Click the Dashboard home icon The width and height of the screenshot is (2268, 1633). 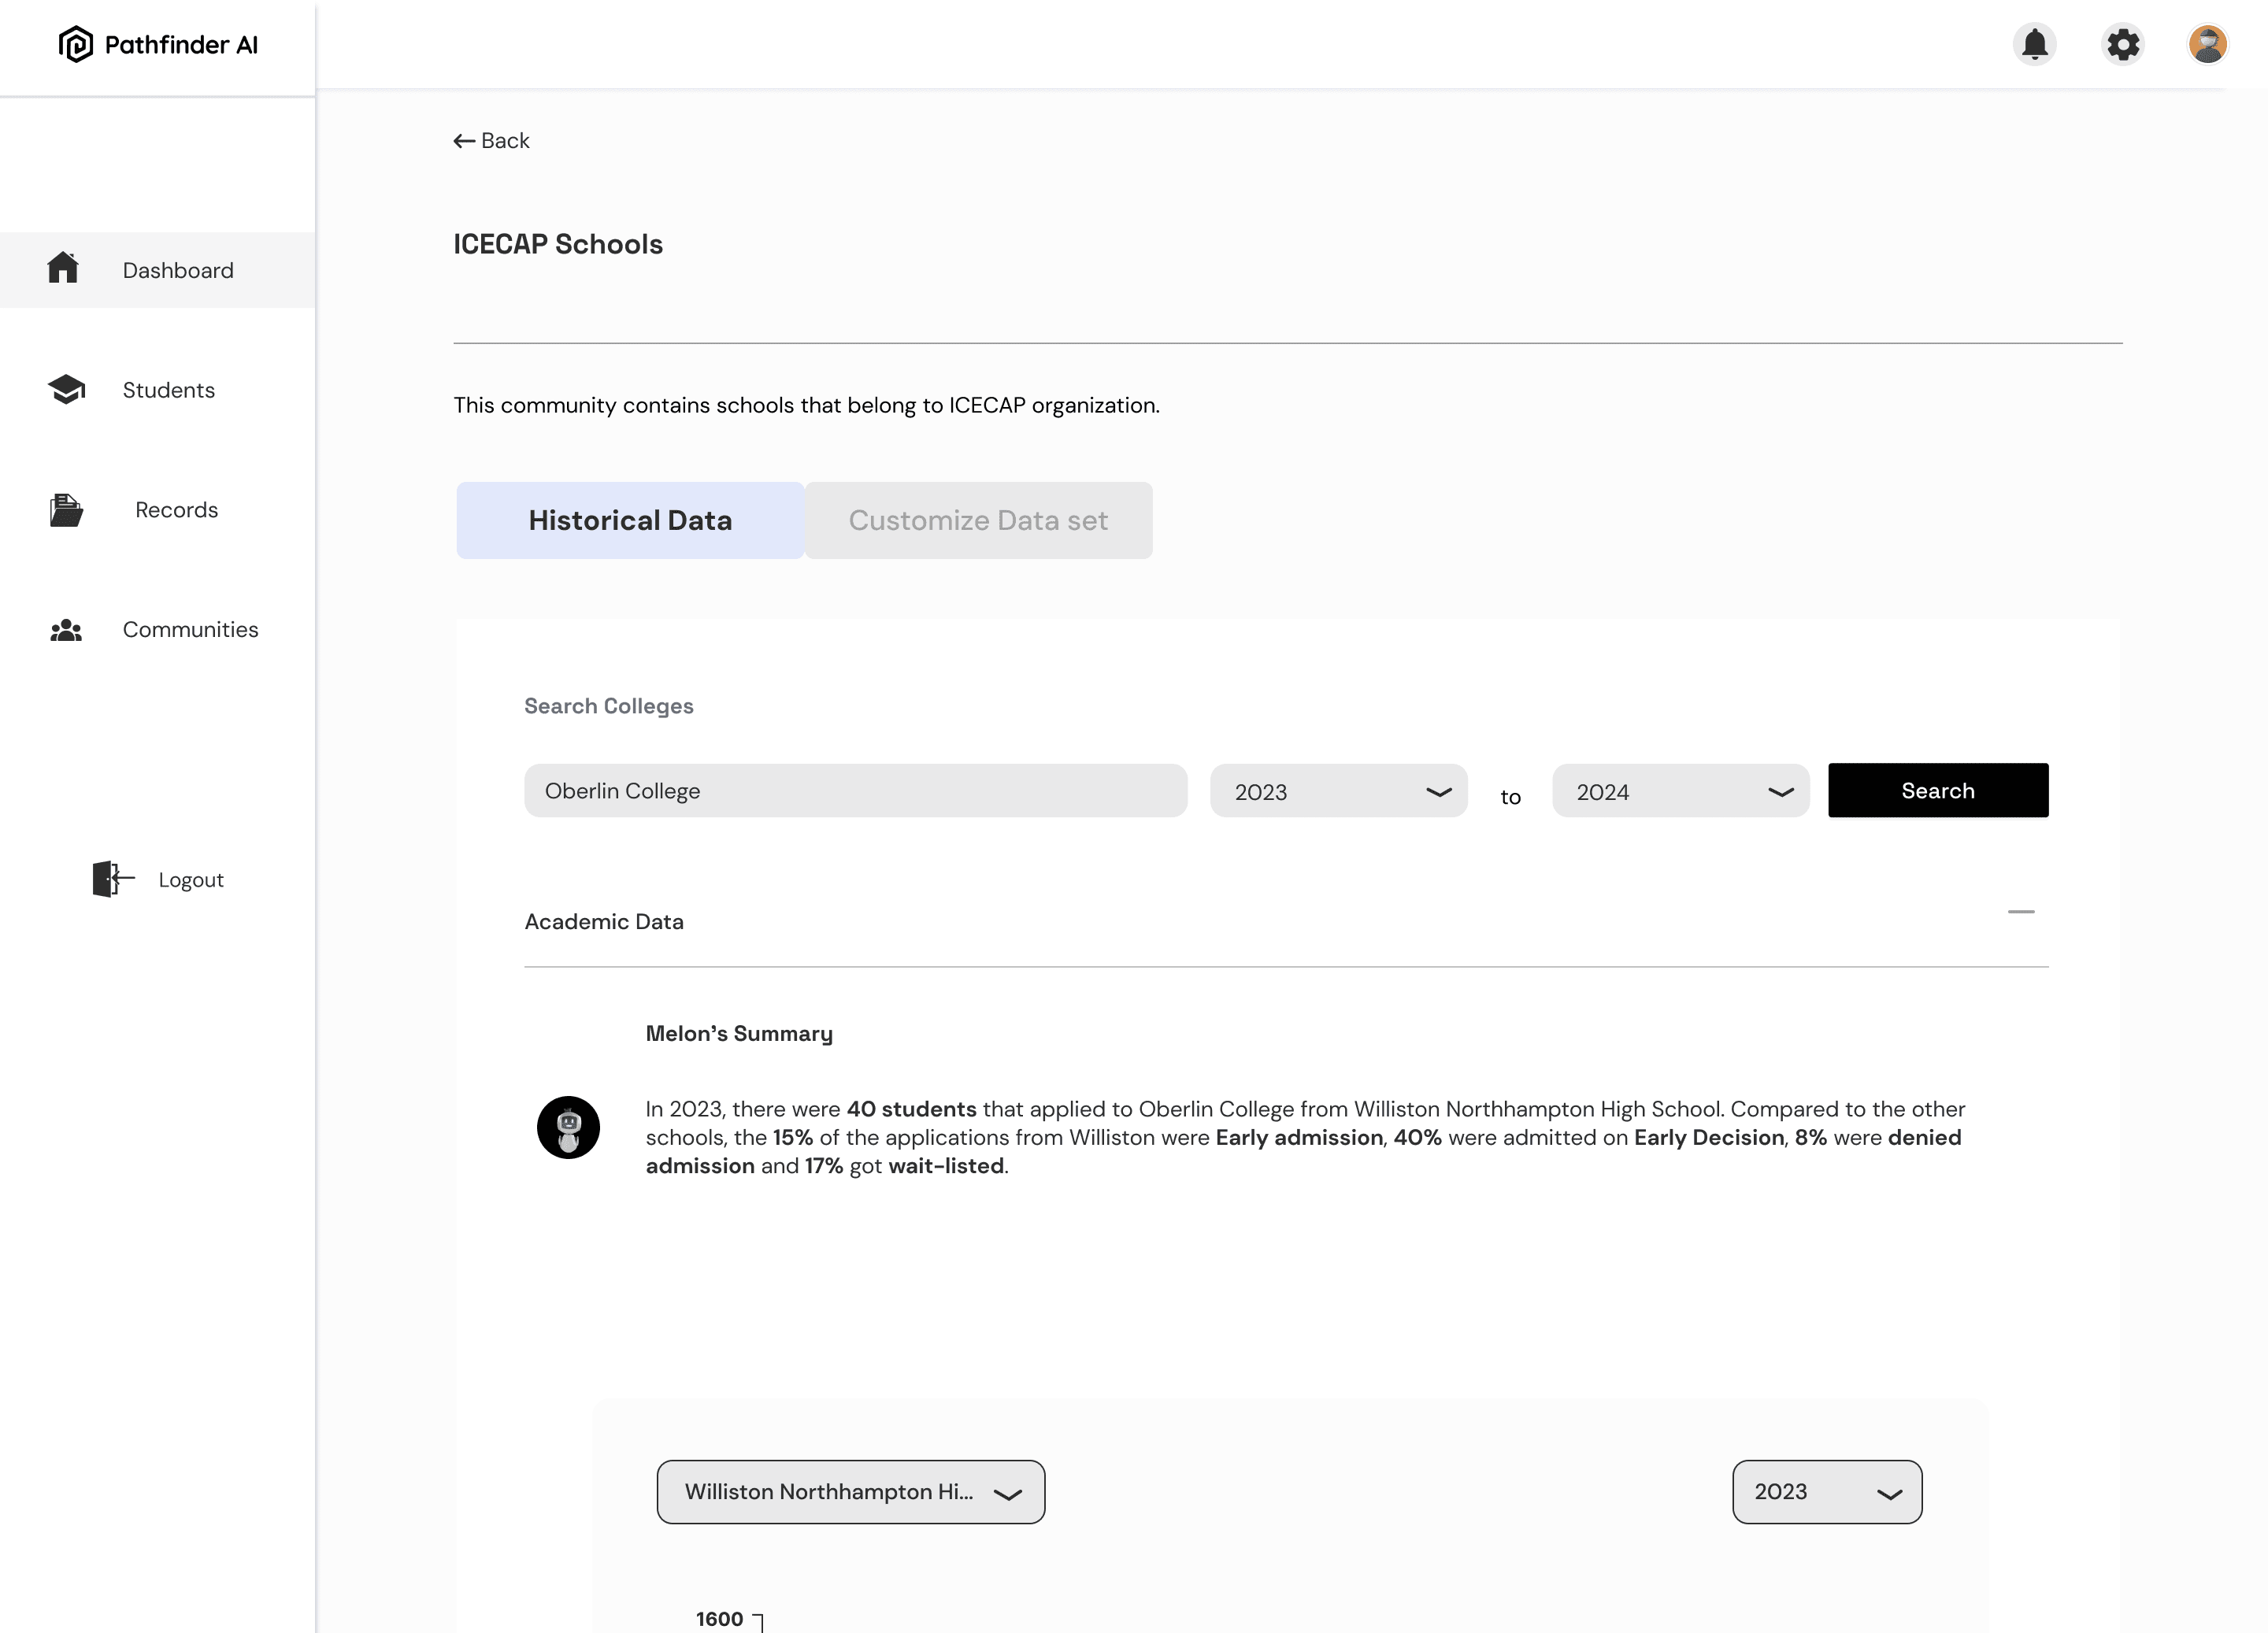(63, 268)
